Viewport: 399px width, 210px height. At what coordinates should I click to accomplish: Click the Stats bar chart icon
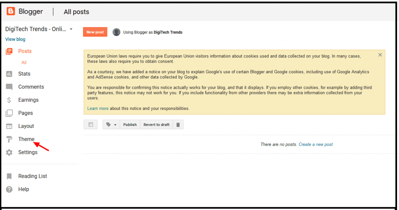pyautogui.click(x=9, y=74)
